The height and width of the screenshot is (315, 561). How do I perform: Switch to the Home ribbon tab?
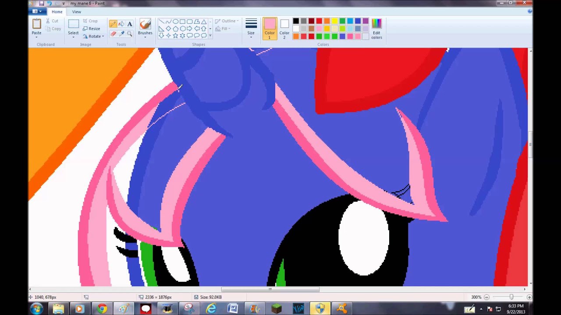click(x=57, y=12)
